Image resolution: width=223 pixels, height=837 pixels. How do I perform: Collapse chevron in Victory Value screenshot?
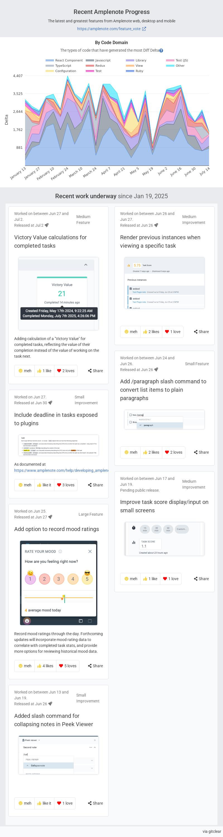tap(86, 265)
